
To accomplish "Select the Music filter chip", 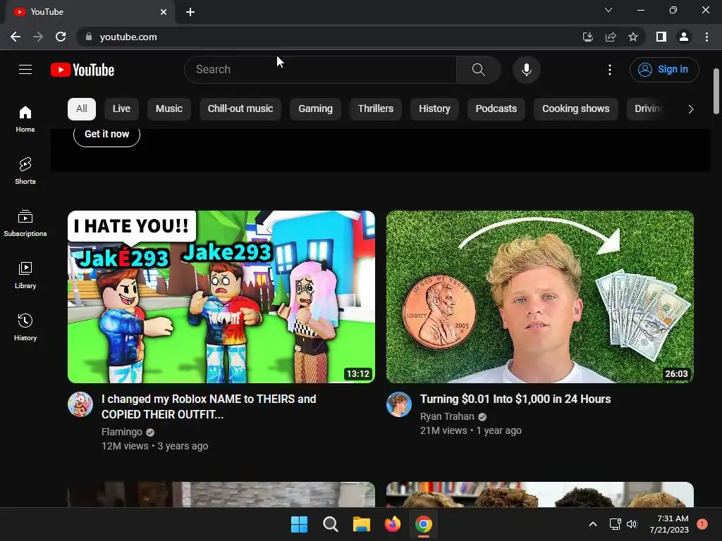I will point(169,109).
